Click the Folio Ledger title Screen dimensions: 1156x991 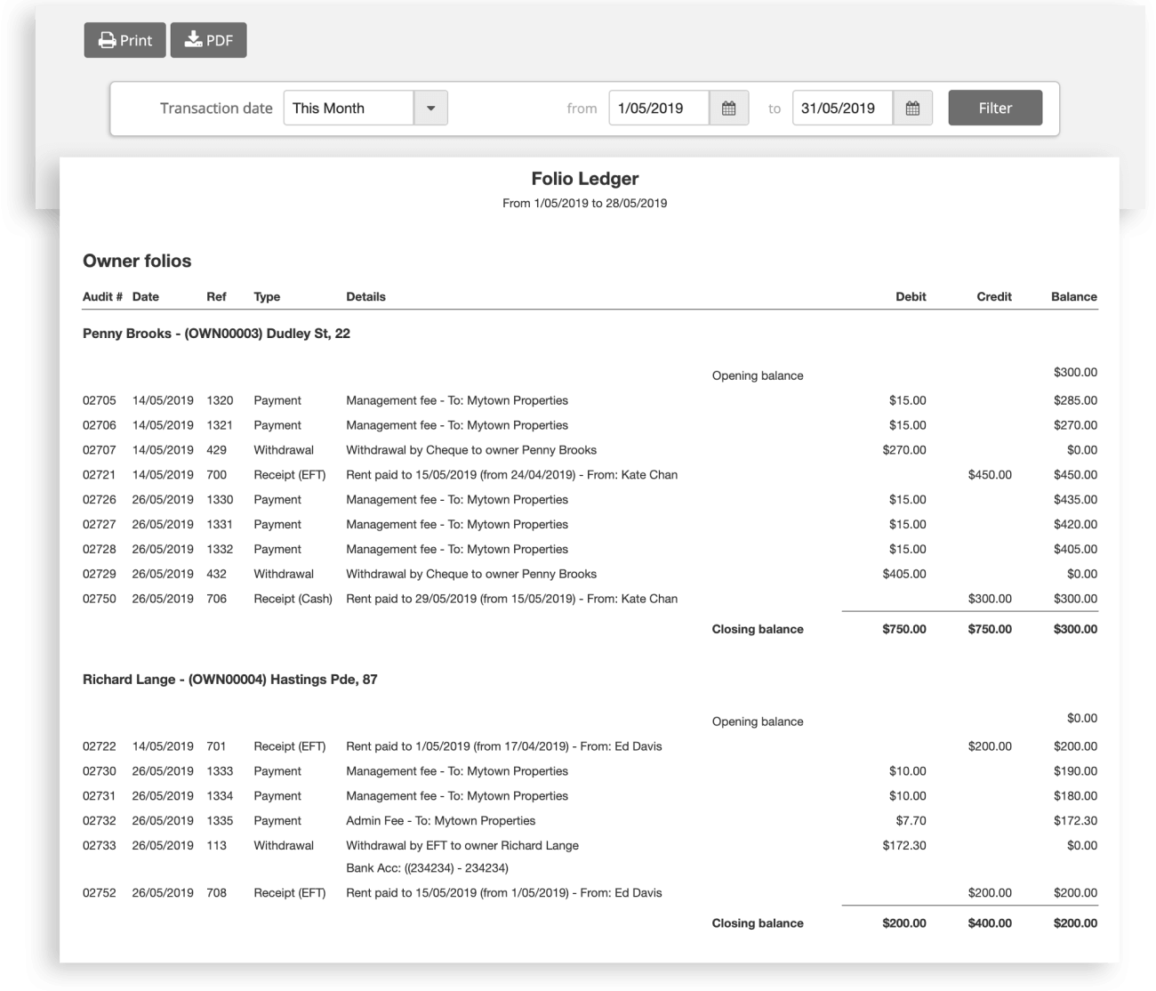coord(584,179)
